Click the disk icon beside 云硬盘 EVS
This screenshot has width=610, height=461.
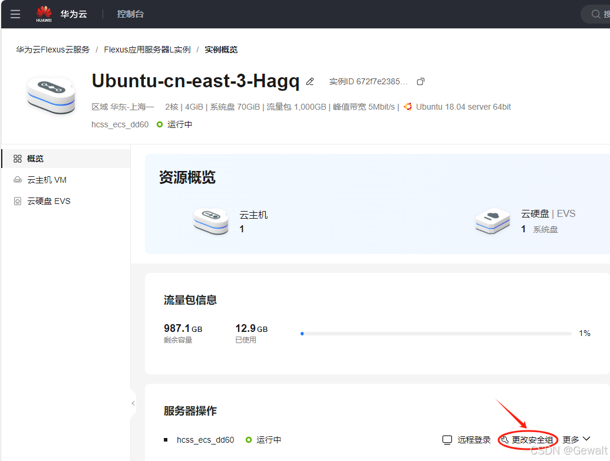click(18, 201)
